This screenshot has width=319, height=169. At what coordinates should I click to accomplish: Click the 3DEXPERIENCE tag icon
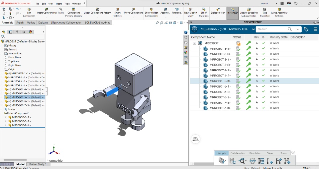pos(306,29)
